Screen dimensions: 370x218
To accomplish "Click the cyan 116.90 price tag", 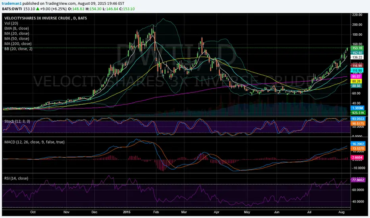I will pos(357,71).
